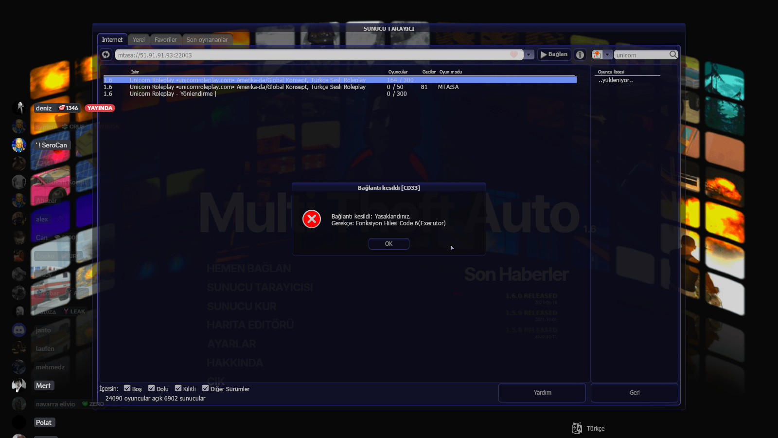Sort servers by Oyun modu column header
Screen dimensions: 778x438
tap(451, 72)
